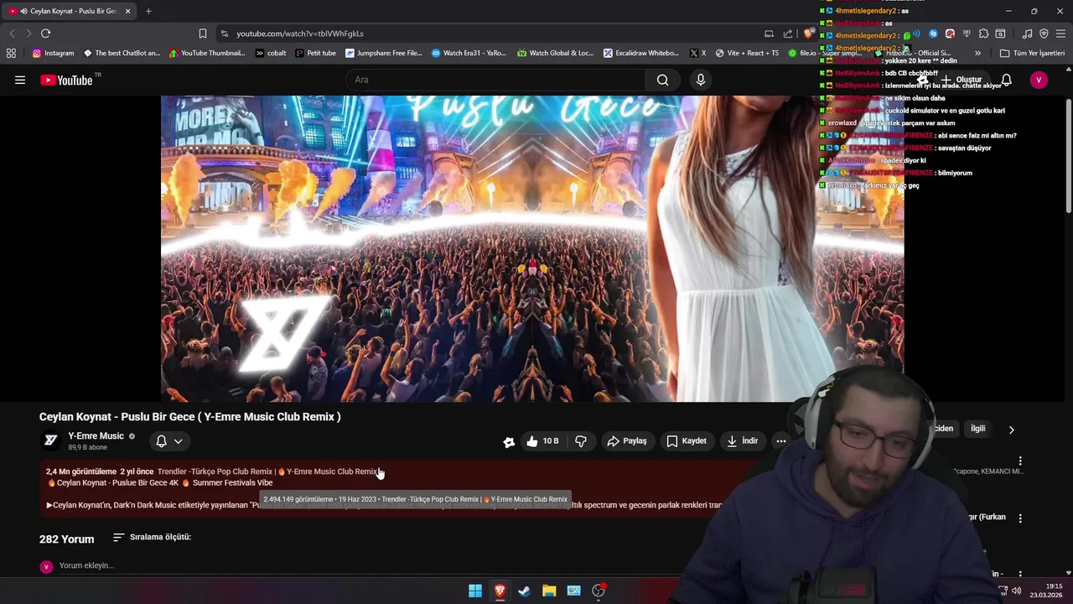Screen dimensions: 1073x604
Task: Open the Tüm Yer İşaretleri bookmarks folder
Action: pyautogui.click(x=1032, y=53)
